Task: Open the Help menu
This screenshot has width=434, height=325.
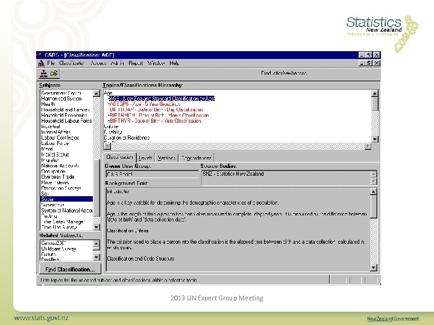Action: click(x=174, y=63)
